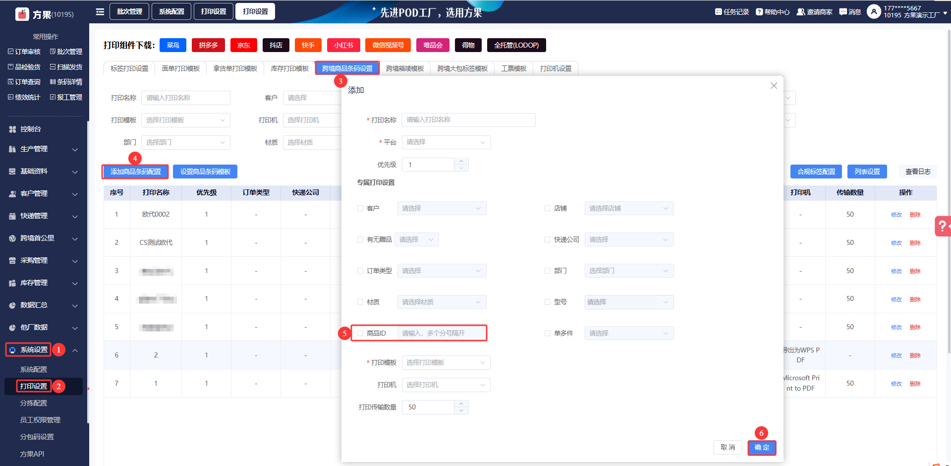Click the red question mark help float
Viewport: 951px width, 466px height.
point(942,226)
